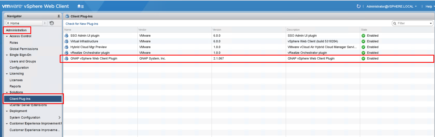Click the Administration heading in Navigator
The width and height of the screenshot is (435, 137).
(16, 30)
